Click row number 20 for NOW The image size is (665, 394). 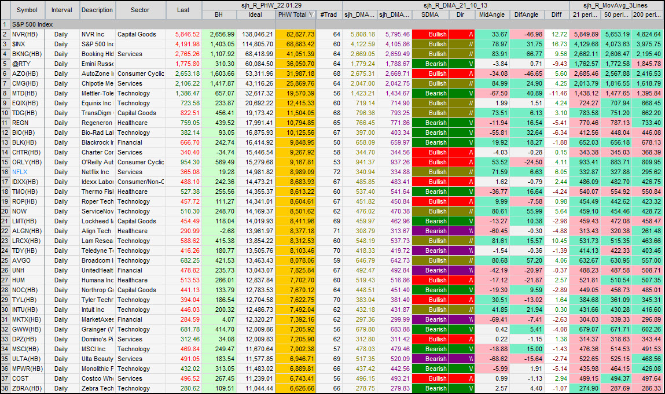pos(5,211)
